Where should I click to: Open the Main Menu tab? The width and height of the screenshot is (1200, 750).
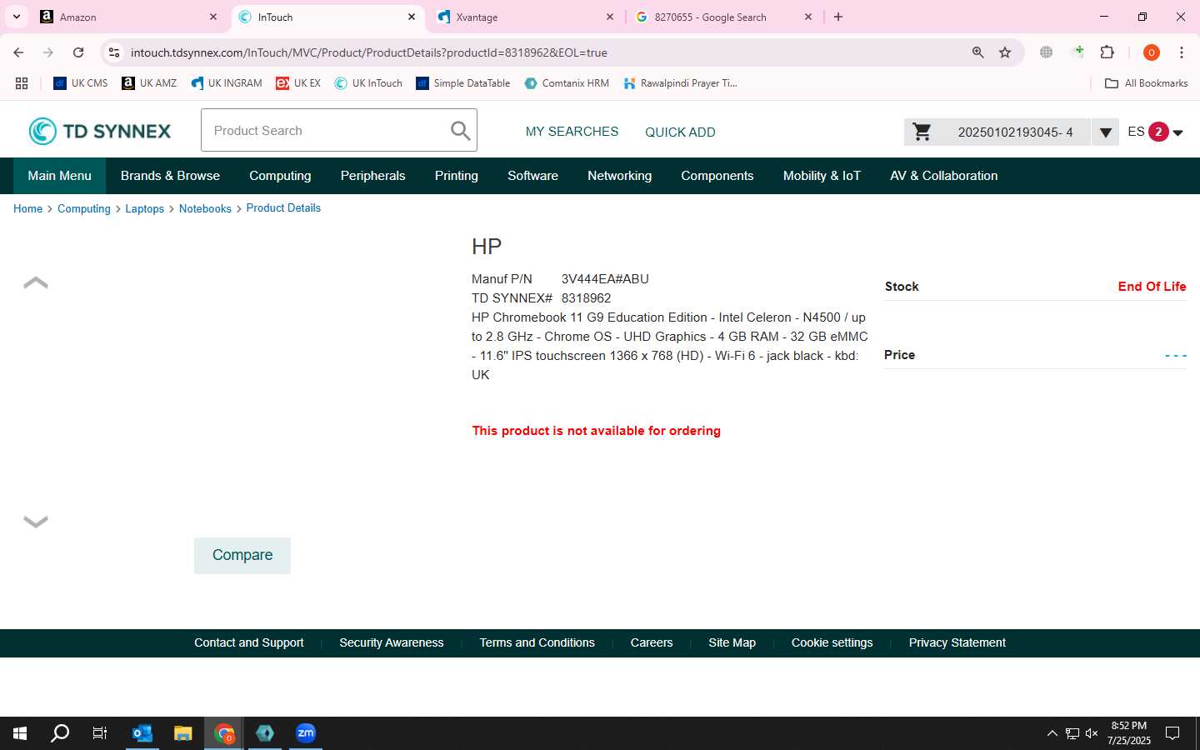(59, 176)
